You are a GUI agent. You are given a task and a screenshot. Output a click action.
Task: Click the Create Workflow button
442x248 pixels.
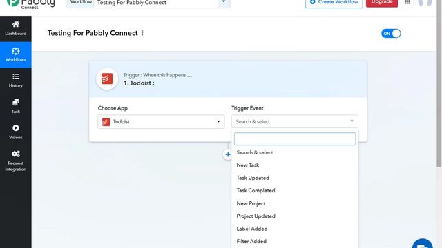click(334, 3)
